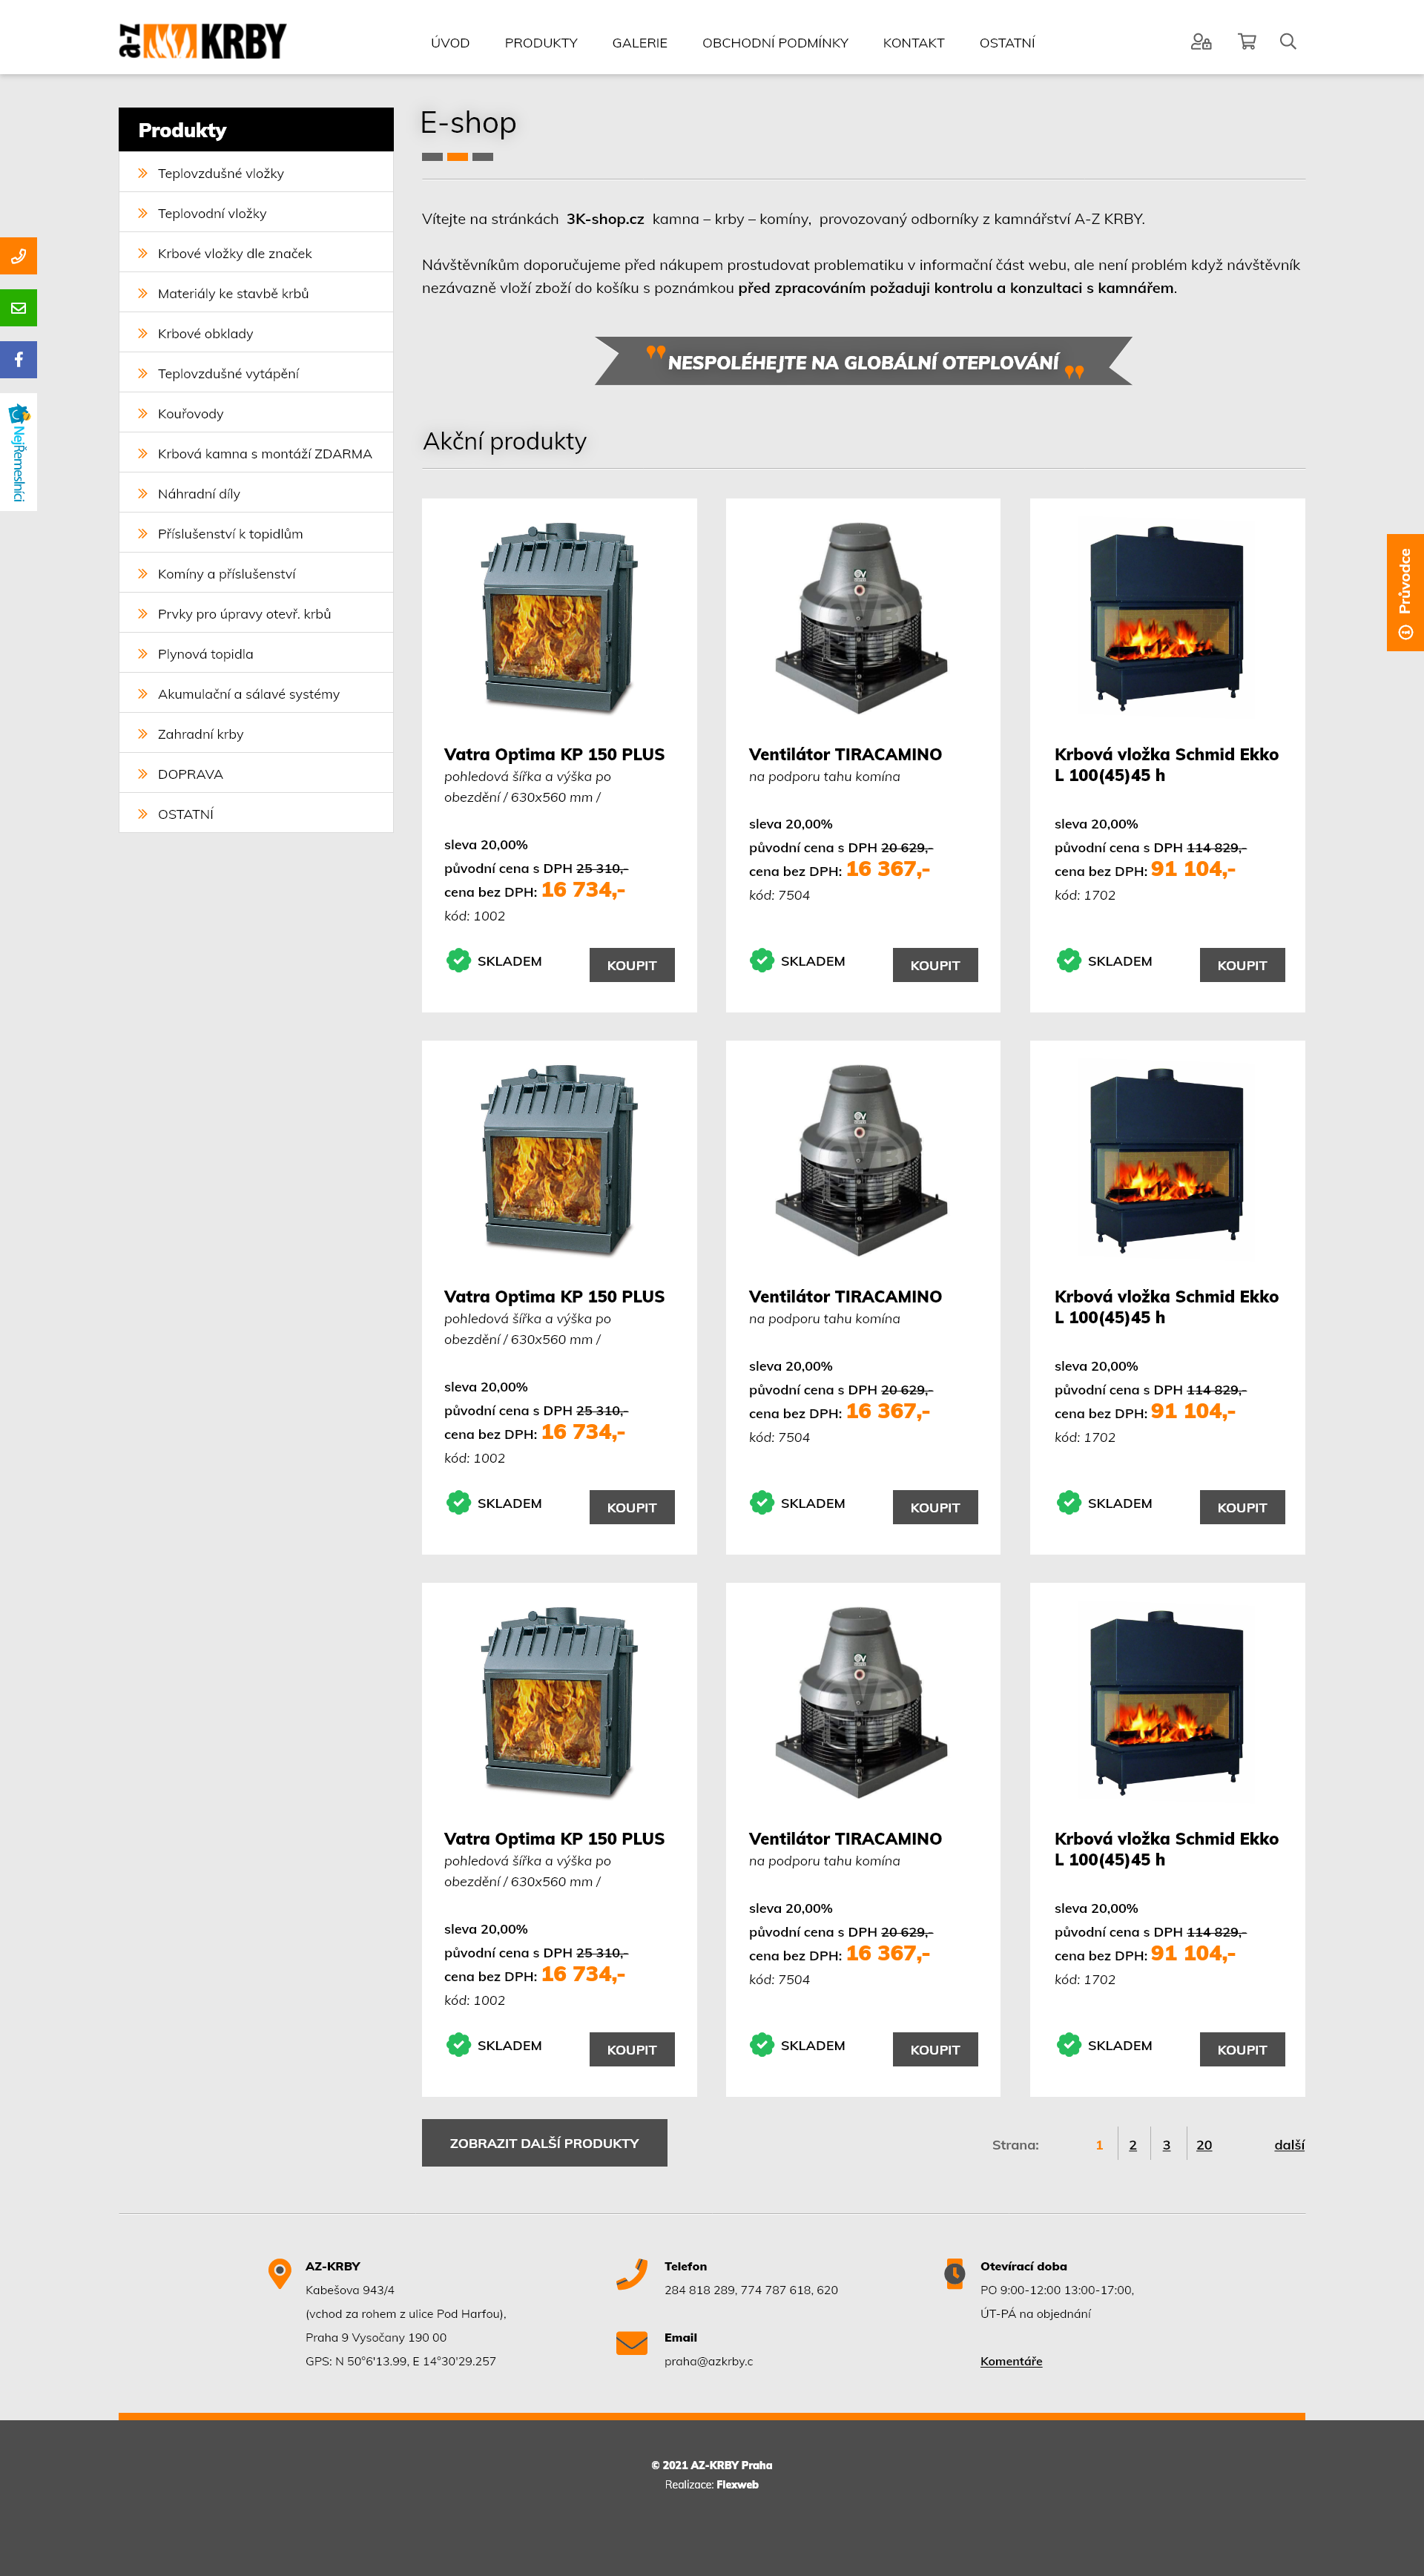1424x2576 pixels.
Task: Click the green email side icon
Action: tap(18, 308)
